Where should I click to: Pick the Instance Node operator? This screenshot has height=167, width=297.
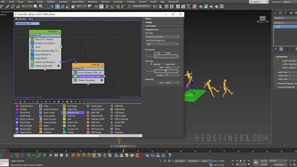pyautogui.click(x=50, y=122)
